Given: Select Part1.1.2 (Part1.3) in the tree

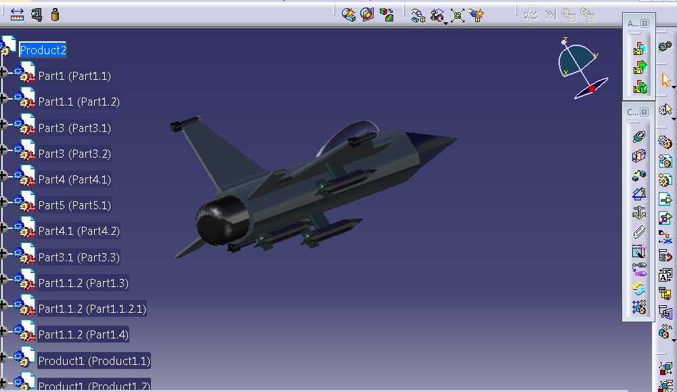Looking at the screenshot, I should click(x=83, y=283).
